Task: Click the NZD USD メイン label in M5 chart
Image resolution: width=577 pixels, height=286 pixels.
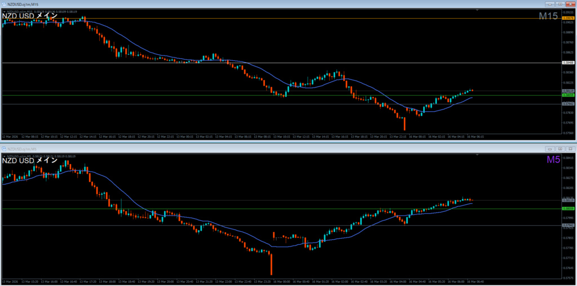Action: [x=29, y=160]
